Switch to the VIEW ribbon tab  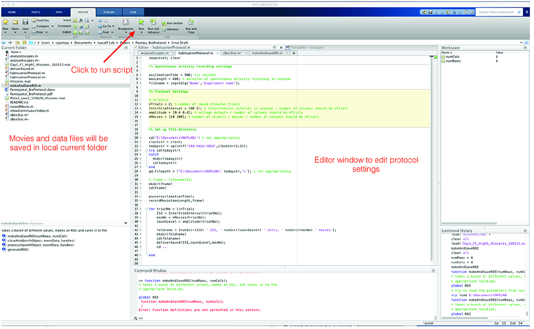pos(133,12)
